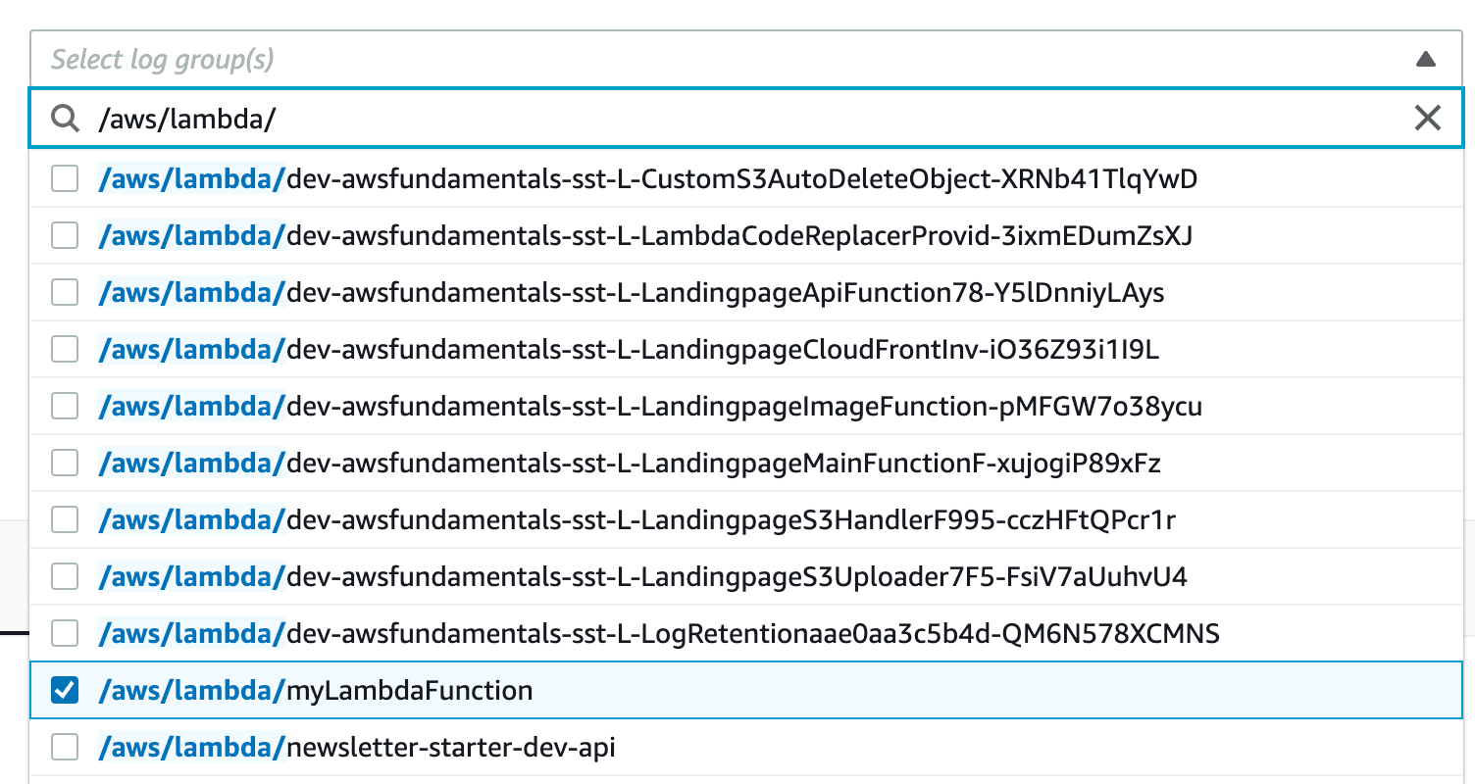1475x784 pixels.
Task: Click the Select log group(s) placeholder field
Action: tap(746, 60)
